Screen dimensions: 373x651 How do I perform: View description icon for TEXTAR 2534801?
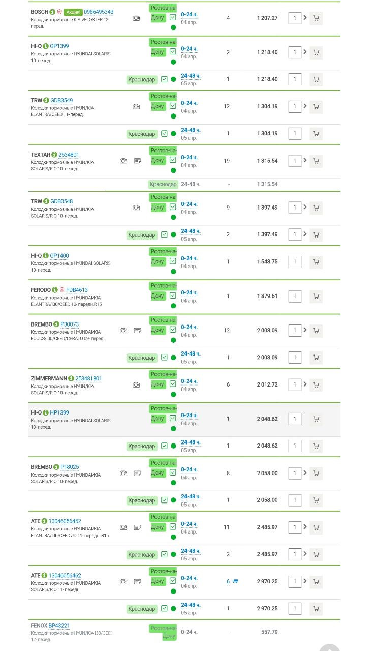coord(137,161)
